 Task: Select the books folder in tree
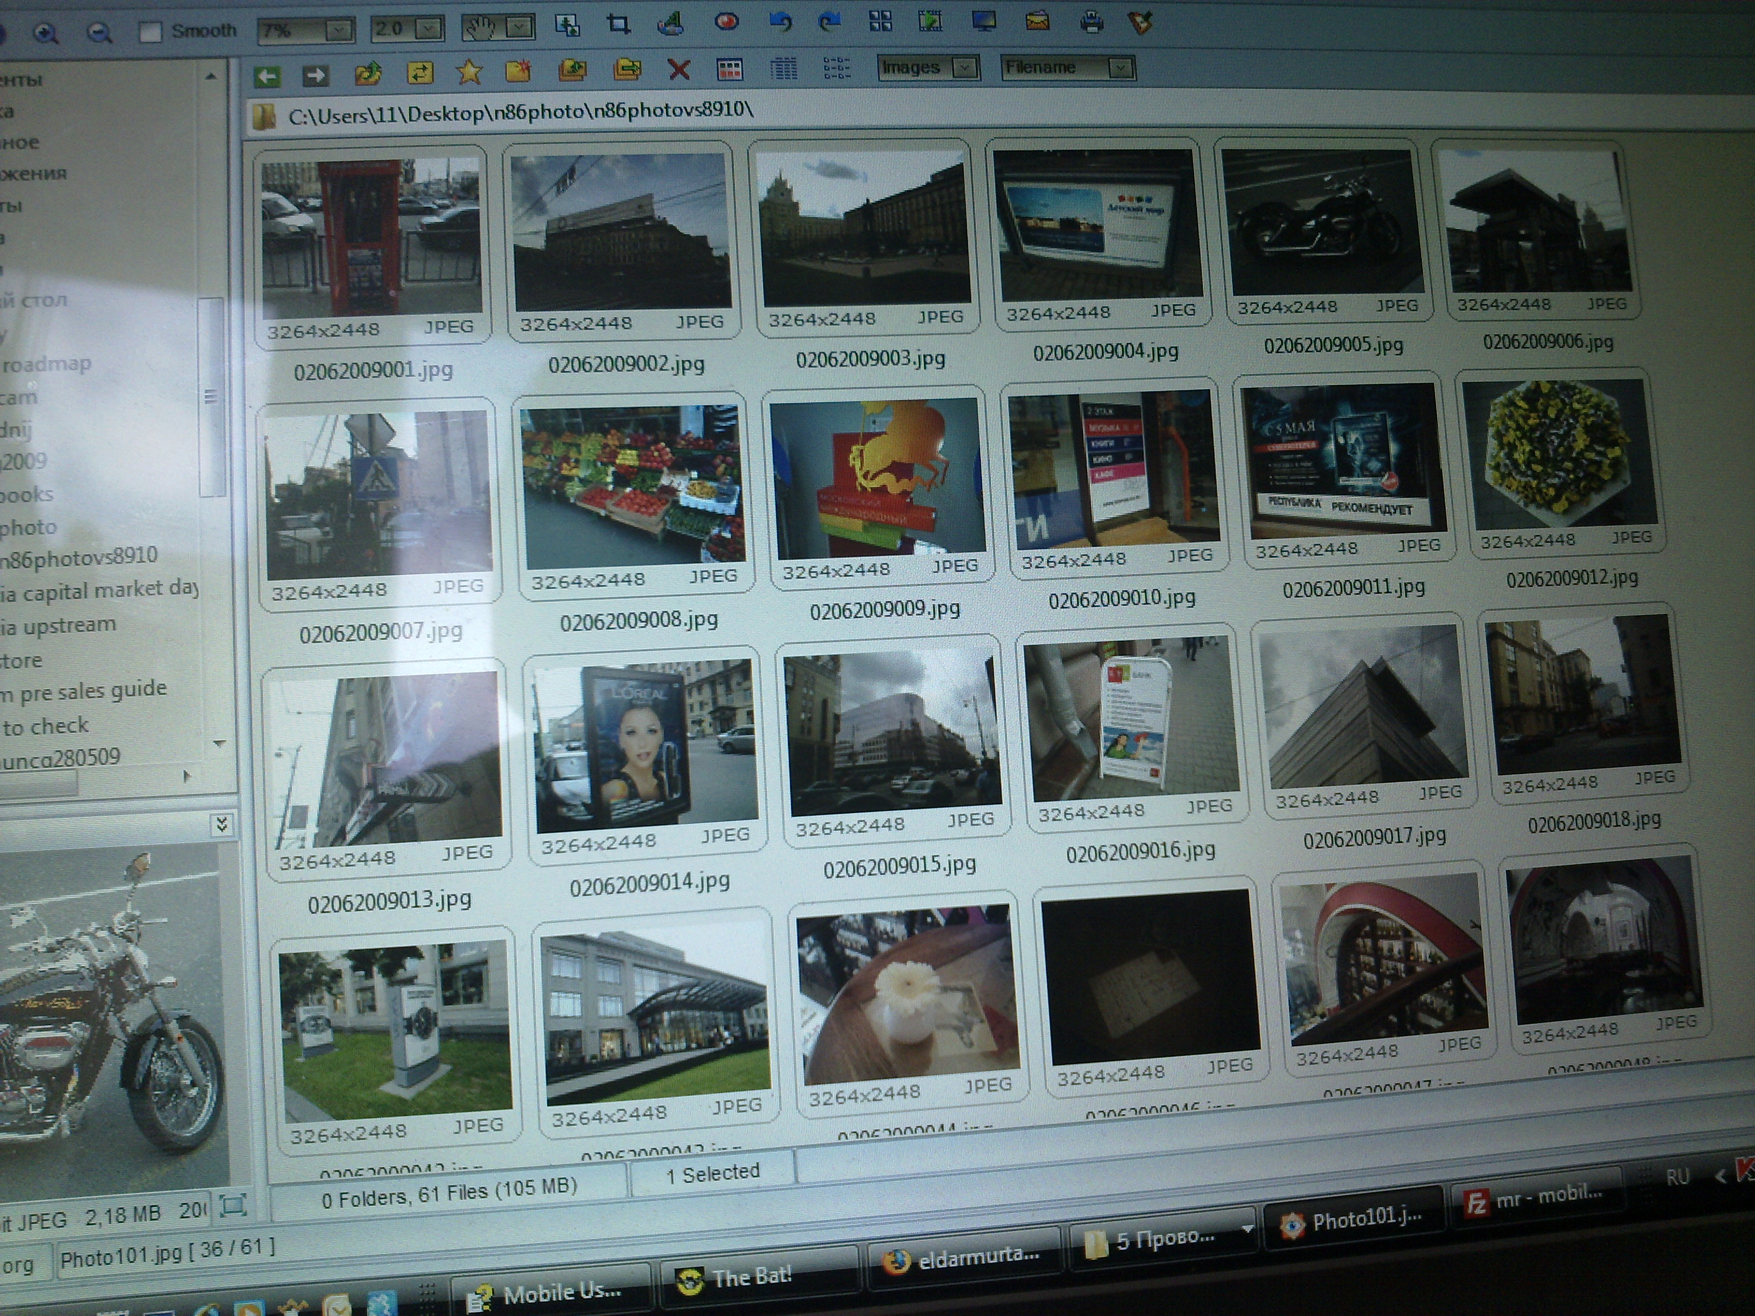[x=26, y=494]
